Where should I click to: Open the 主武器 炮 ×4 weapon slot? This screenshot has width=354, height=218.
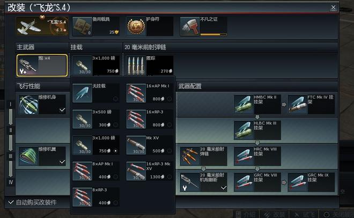click(x=42, y=66)
